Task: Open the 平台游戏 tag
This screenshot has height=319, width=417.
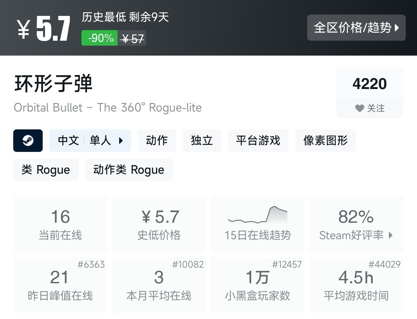Action: pyautogui.click(x=258, y=141)
